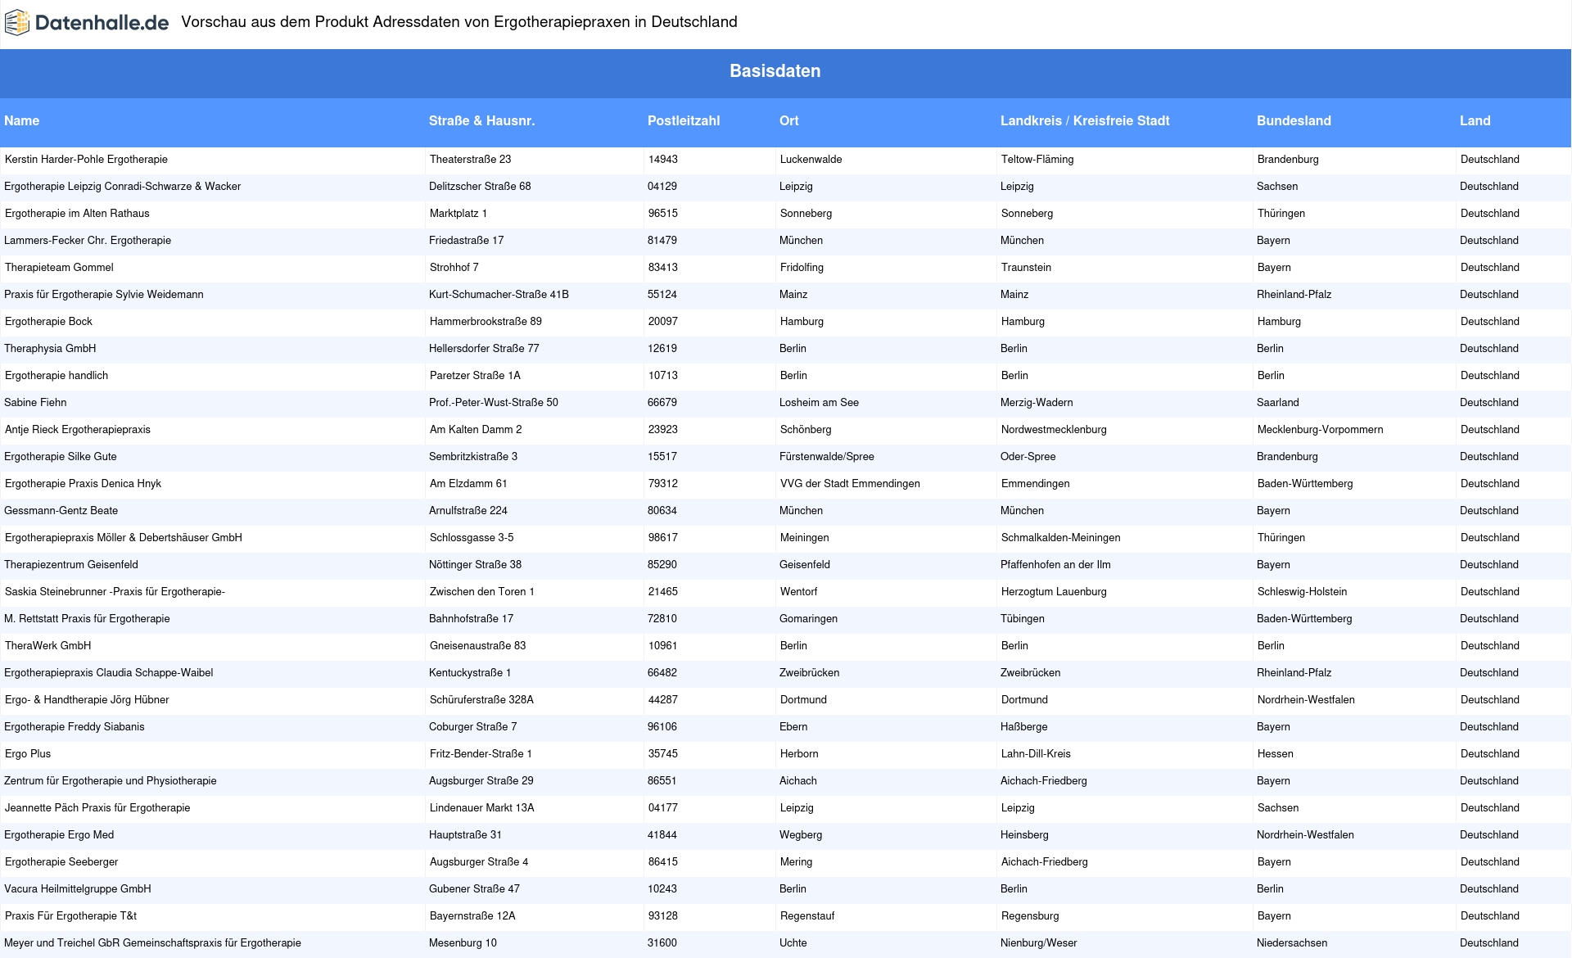Screen dimensions: 1572x958
Task: Select Lammers-Fecker Chr. Ergotherapie row name
Action: coord(88,241)
